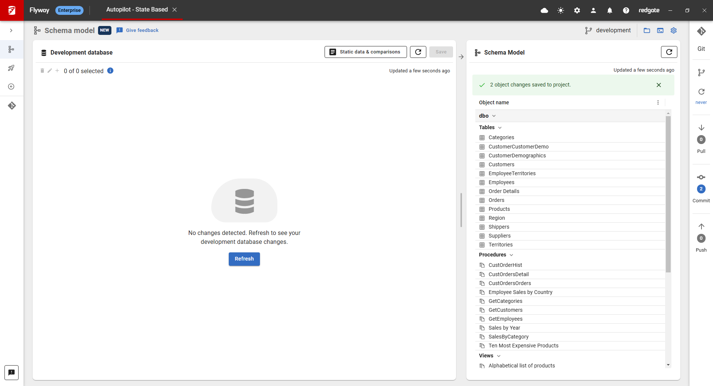
Task: Collapse the Procedures section
Action: point(511,255)
